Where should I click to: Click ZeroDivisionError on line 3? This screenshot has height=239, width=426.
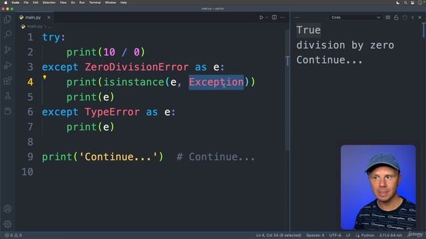click(136, 67)
